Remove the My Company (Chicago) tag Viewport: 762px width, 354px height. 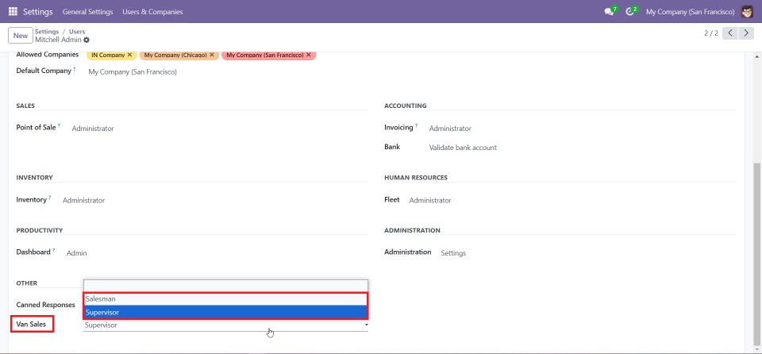click(x=212, y=55)
